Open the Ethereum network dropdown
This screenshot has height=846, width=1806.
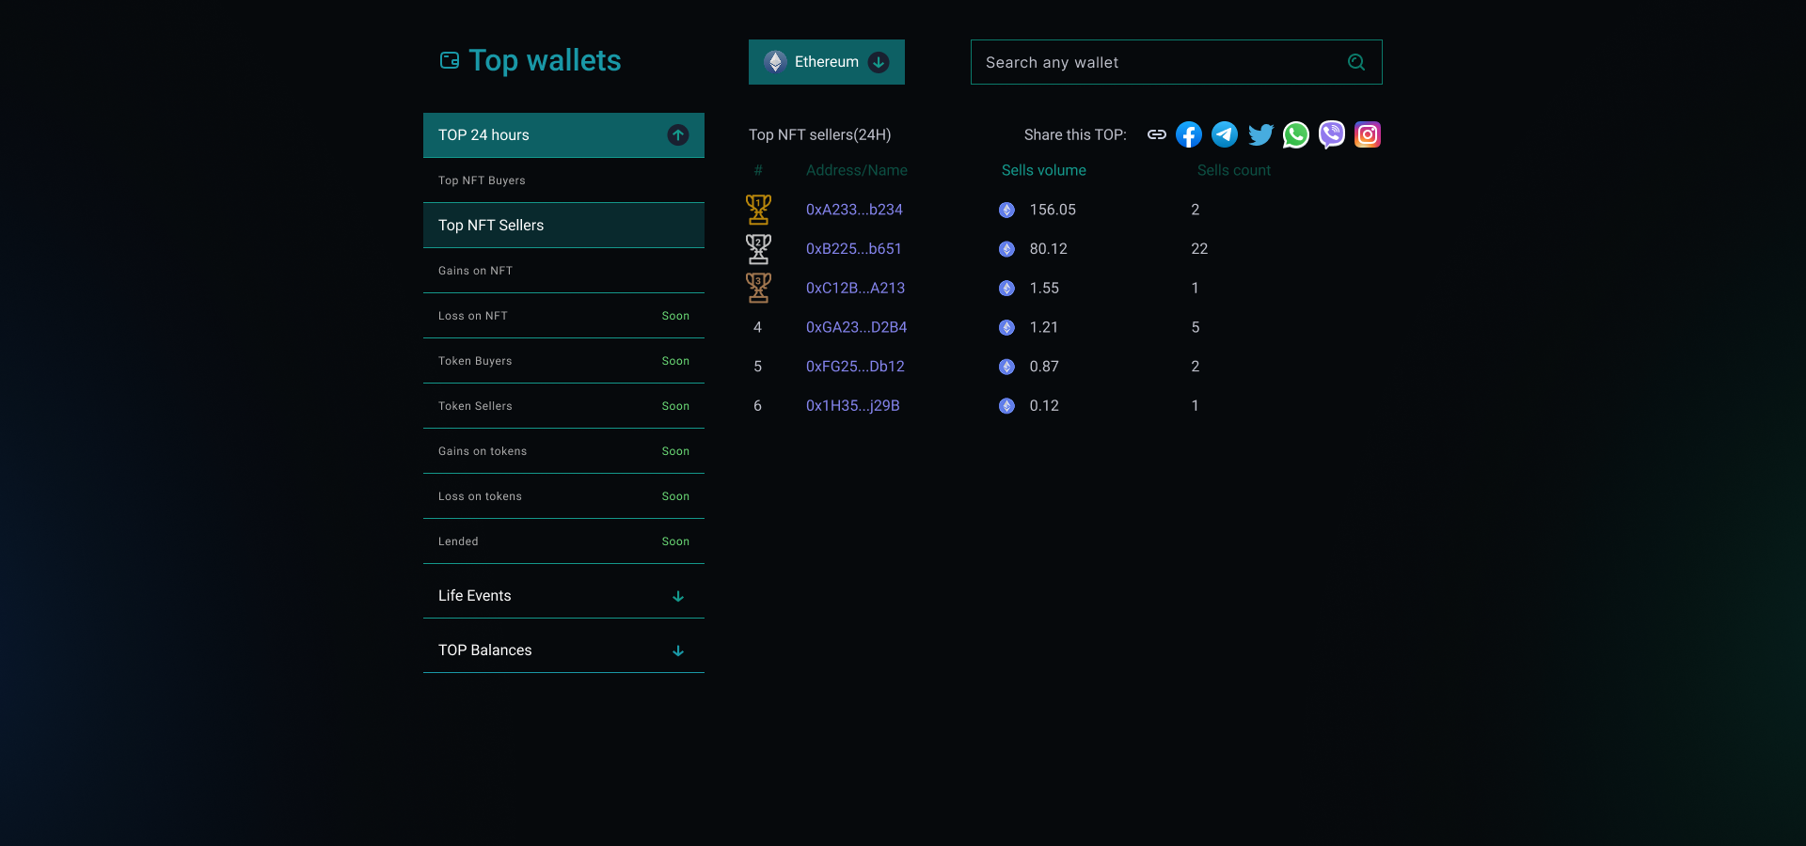(879, 62)
